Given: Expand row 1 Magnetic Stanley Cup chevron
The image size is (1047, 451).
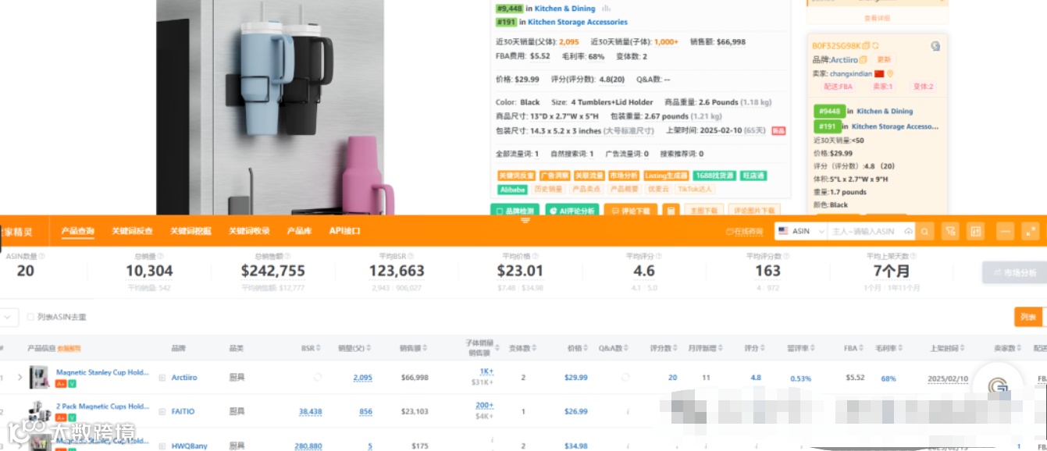Looking at the screenshot, I should click(20, 378).
